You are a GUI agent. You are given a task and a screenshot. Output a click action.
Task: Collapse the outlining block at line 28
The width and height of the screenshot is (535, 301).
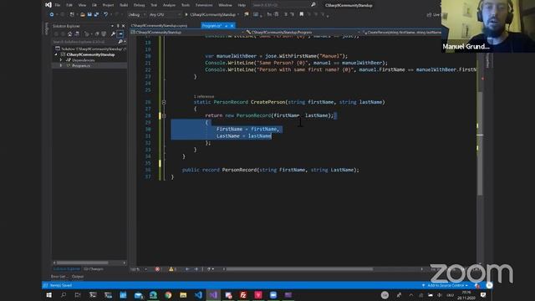164,115
